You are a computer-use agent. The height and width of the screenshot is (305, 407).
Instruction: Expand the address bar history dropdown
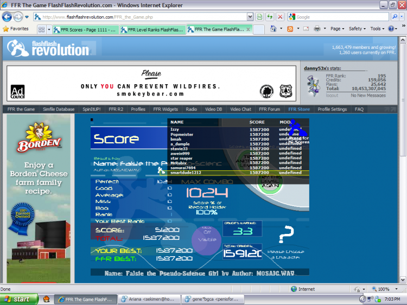coord(250,17)
